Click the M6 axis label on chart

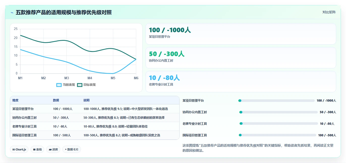(136, 78)
